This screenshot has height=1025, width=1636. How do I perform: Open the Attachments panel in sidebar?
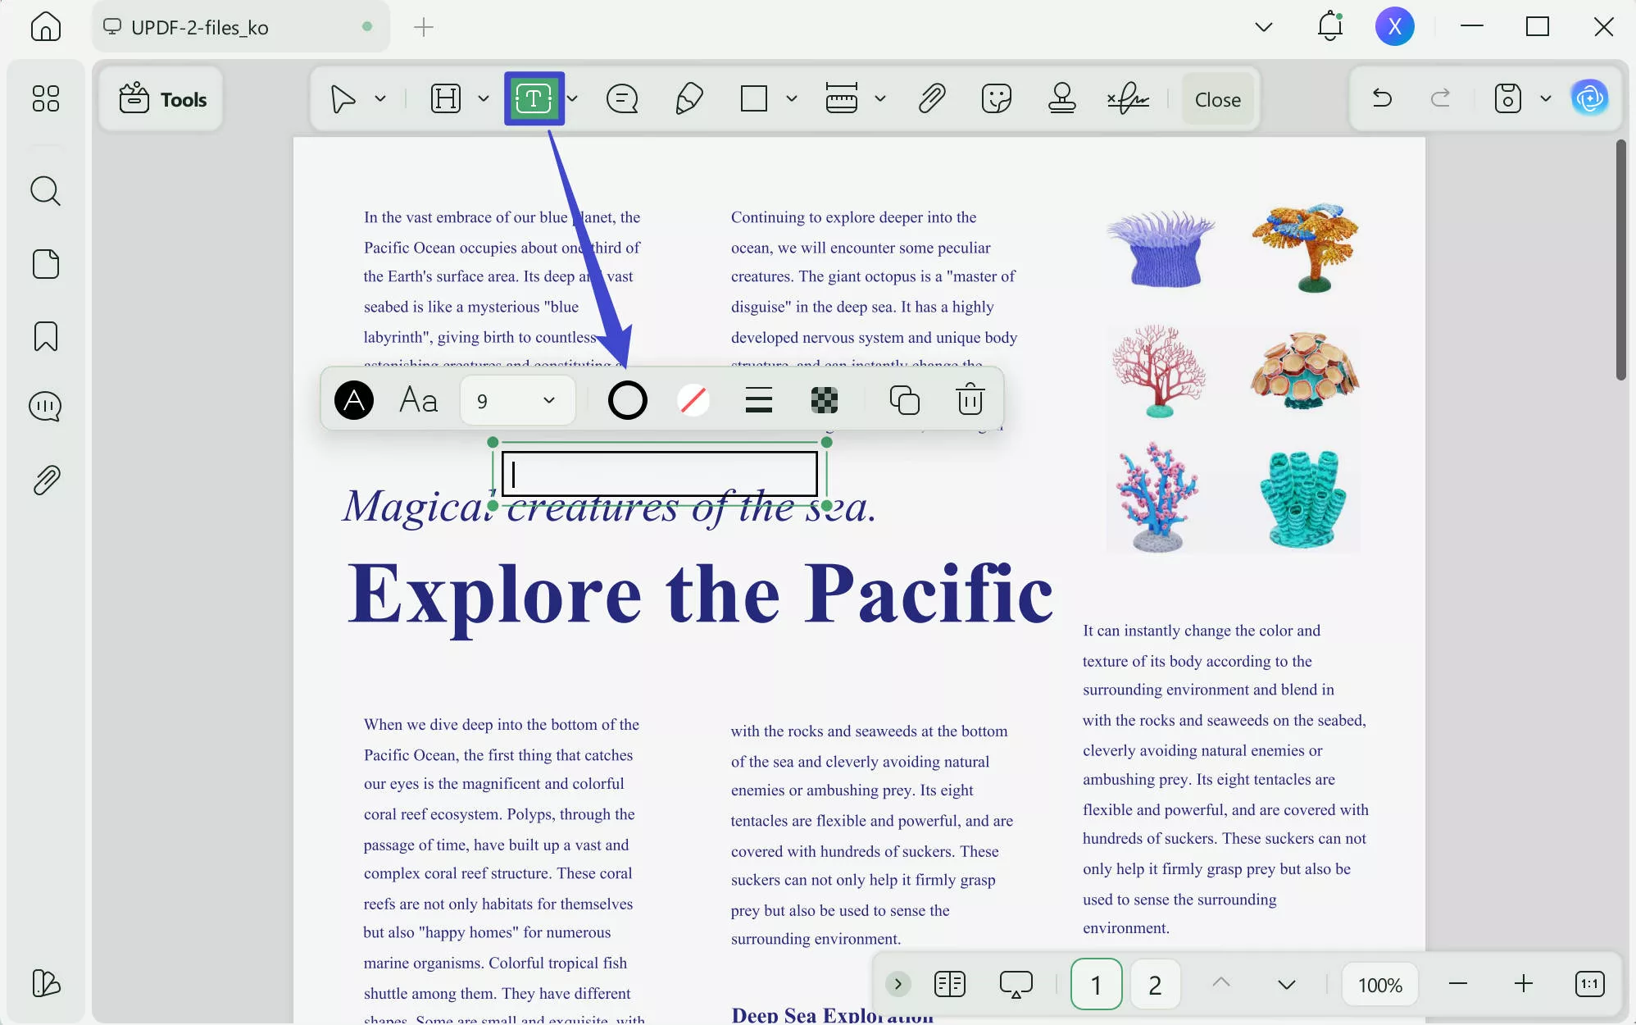click(46, 480)
